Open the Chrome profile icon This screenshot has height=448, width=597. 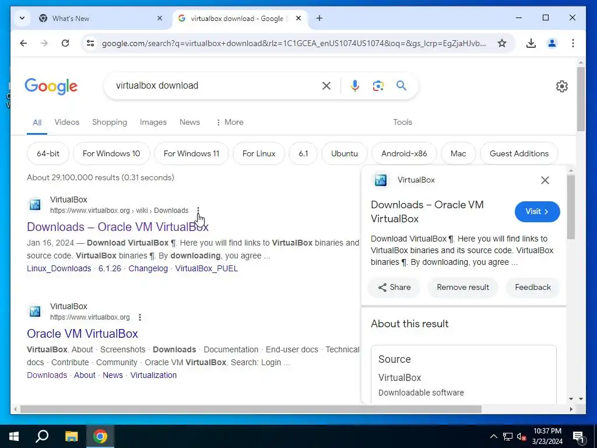tap(552, 43)
